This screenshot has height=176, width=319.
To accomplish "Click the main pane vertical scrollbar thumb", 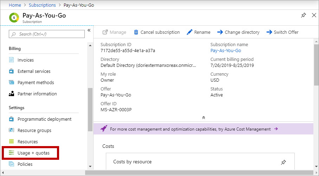I will click(316, 65).
